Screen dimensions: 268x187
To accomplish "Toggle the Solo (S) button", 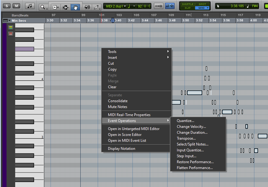I will 7,6.
